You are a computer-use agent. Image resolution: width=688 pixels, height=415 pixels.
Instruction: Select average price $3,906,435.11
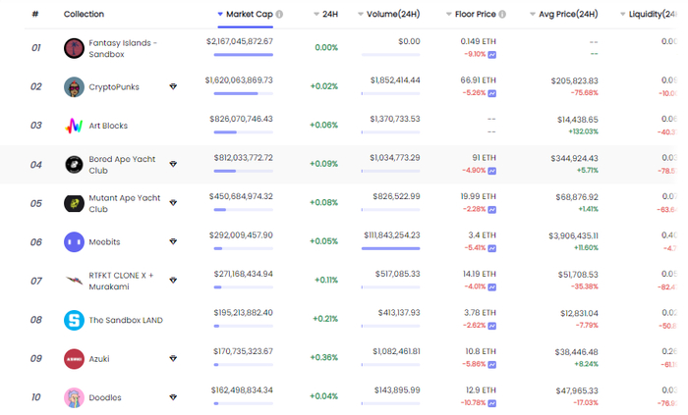pyautogui.click(x=573, y=236)
